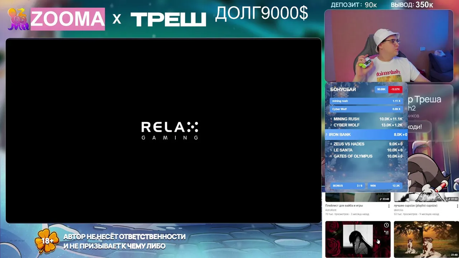Open the rose and girl video thumbnail
Viewport: 459px width, 258px height.
[358, 239]
